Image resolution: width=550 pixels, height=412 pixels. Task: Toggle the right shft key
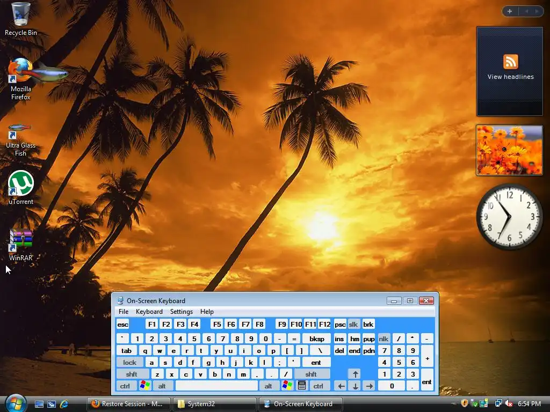coord(311,374)
